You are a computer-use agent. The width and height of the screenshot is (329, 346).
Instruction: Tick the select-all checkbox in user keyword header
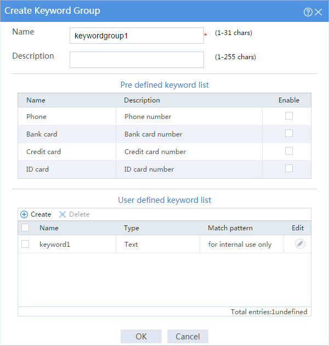(x=25, y=228)
